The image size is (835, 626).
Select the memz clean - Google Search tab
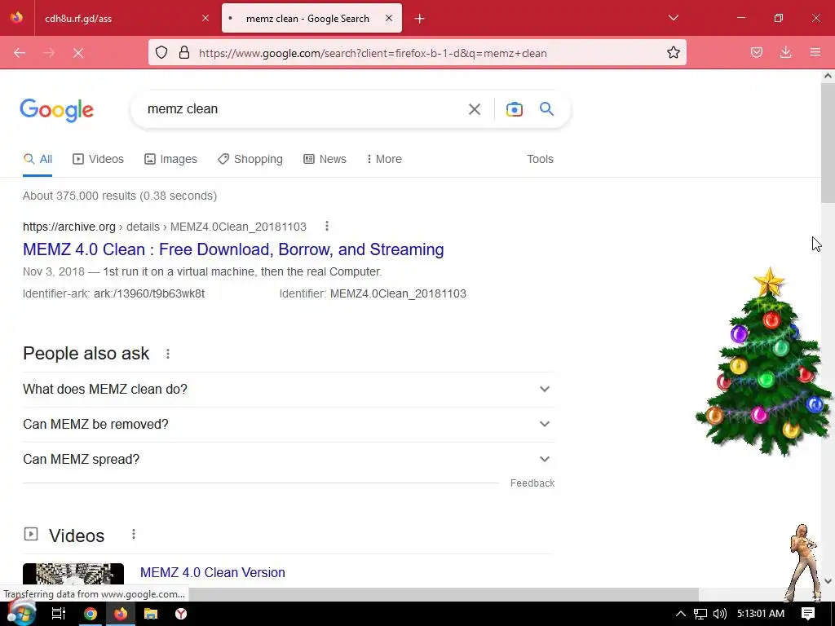pyautogui.click(x=311, y=18)
